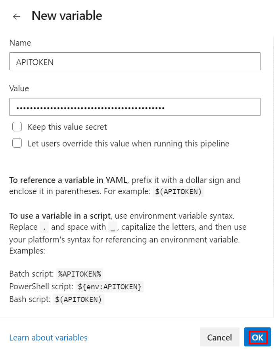Click the underscore code sample in instructions

pos(113,227)
